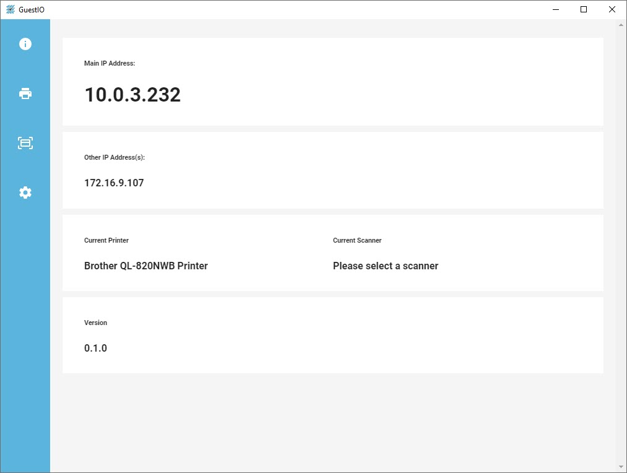Click the gear icon at the sidebar bottom

click(25, 193)
